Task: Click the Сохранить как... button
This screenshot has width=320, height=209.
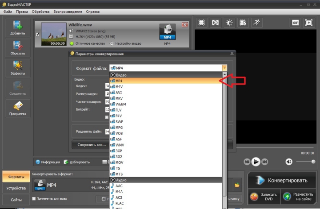Action: (91, 145)
